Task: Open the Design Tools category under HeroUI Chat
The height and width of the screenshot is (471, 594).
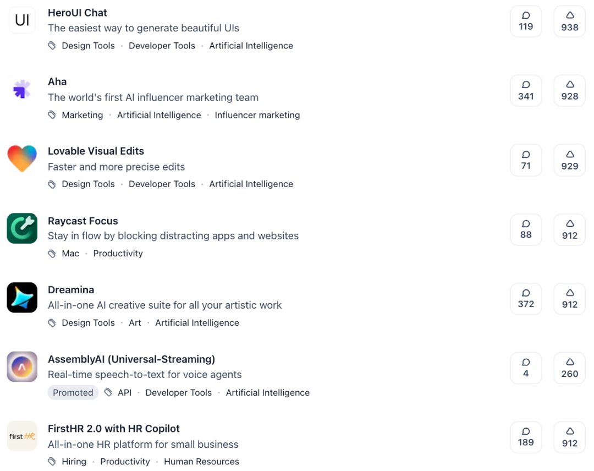Action: tap(88, 46)
